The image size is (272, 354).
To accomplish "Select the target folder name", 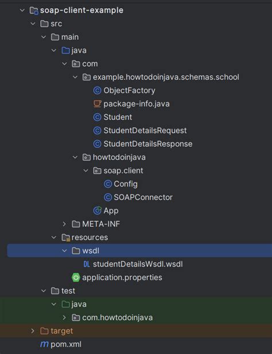I will coord(62,331).
